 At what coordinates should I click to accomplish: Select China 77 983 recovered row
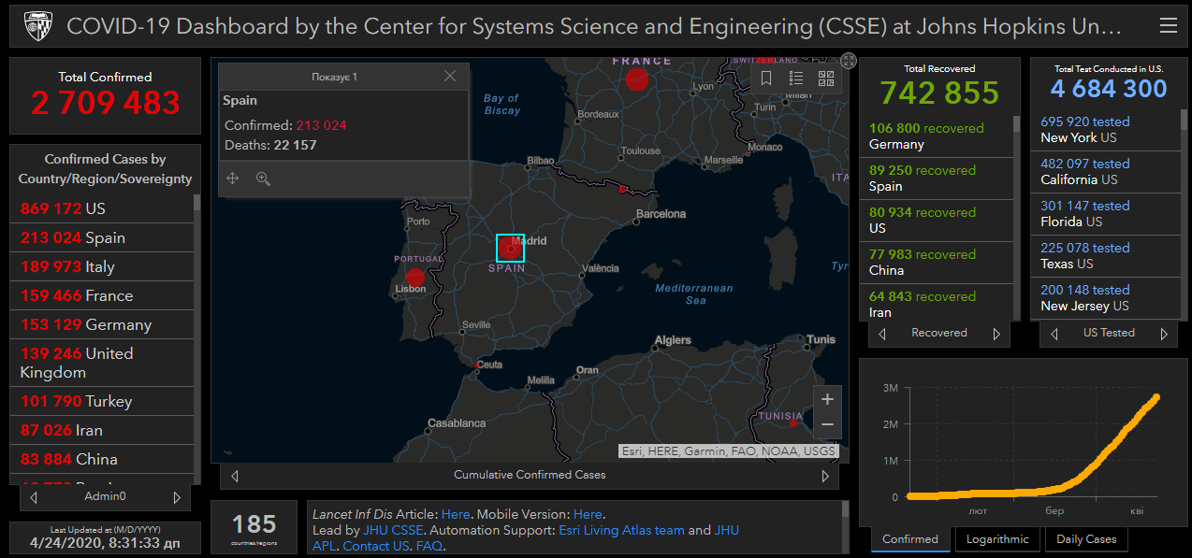tap(936, 263)
